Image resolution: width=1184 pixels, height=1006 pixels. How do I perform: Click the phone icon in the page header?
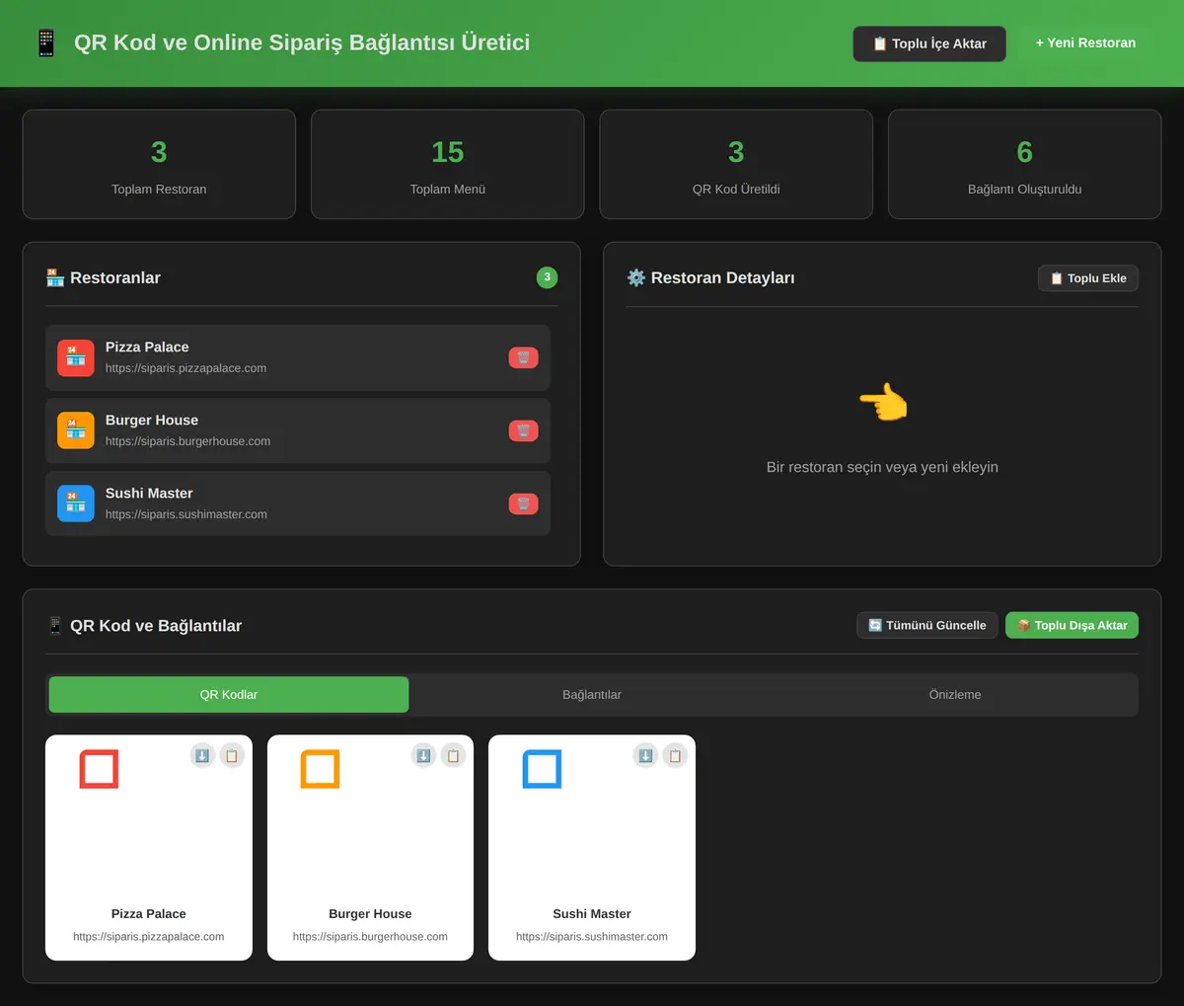point(45,42)
